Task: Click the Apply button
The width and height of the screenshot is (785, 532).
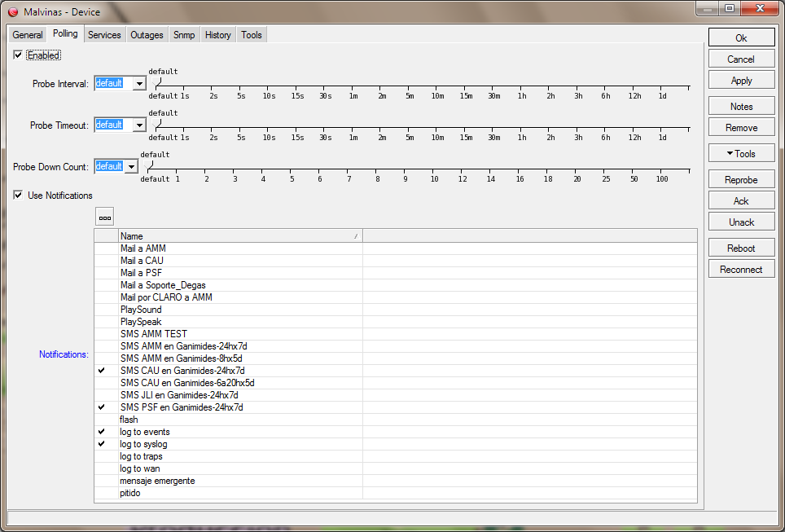Action: point(742,80)
